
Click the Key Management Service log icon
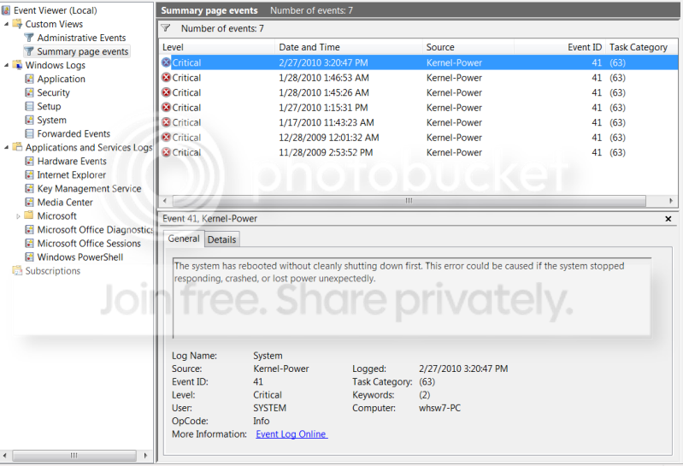[x=29, y=189]
